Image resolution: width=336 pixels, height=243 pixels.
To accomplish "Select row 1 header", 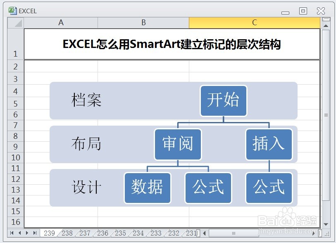I will tap(16, 44).
